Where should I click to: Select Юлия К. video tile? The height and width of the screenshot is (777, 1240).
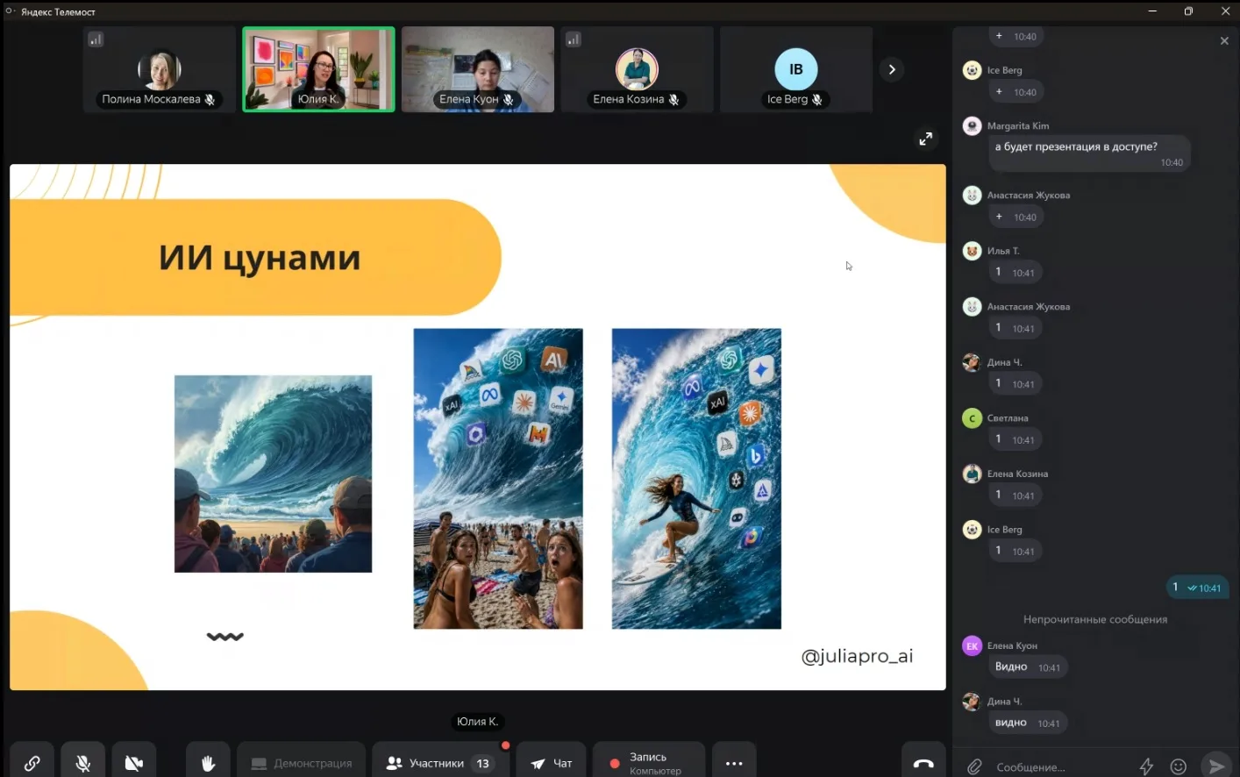point(318,69)
